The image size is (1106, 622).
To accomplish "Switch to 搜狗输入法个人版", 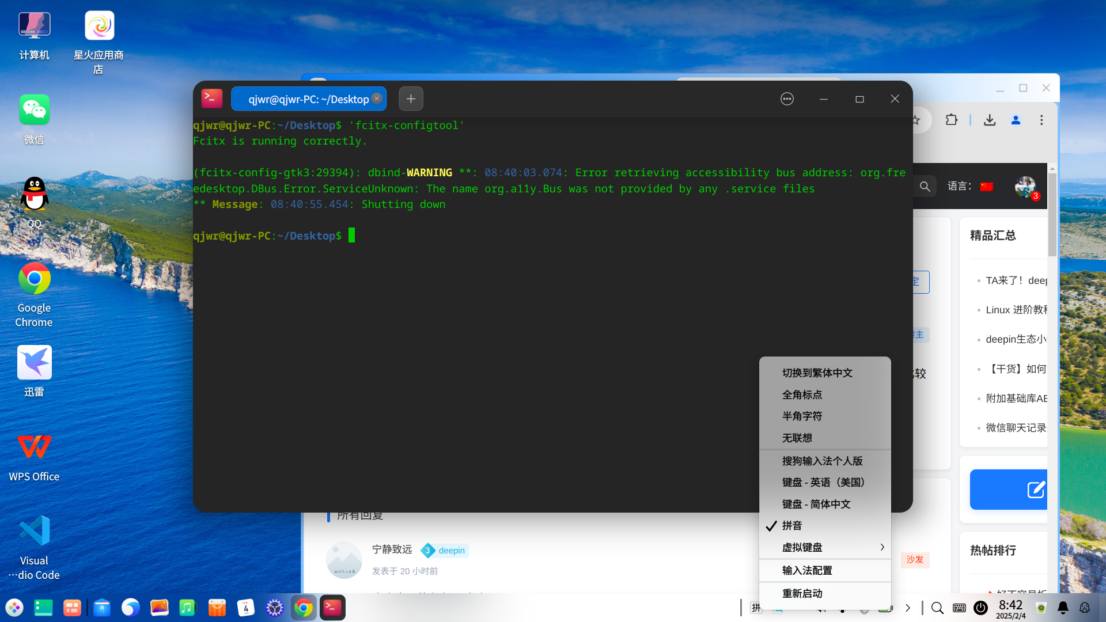I will [x=825, y=461].
